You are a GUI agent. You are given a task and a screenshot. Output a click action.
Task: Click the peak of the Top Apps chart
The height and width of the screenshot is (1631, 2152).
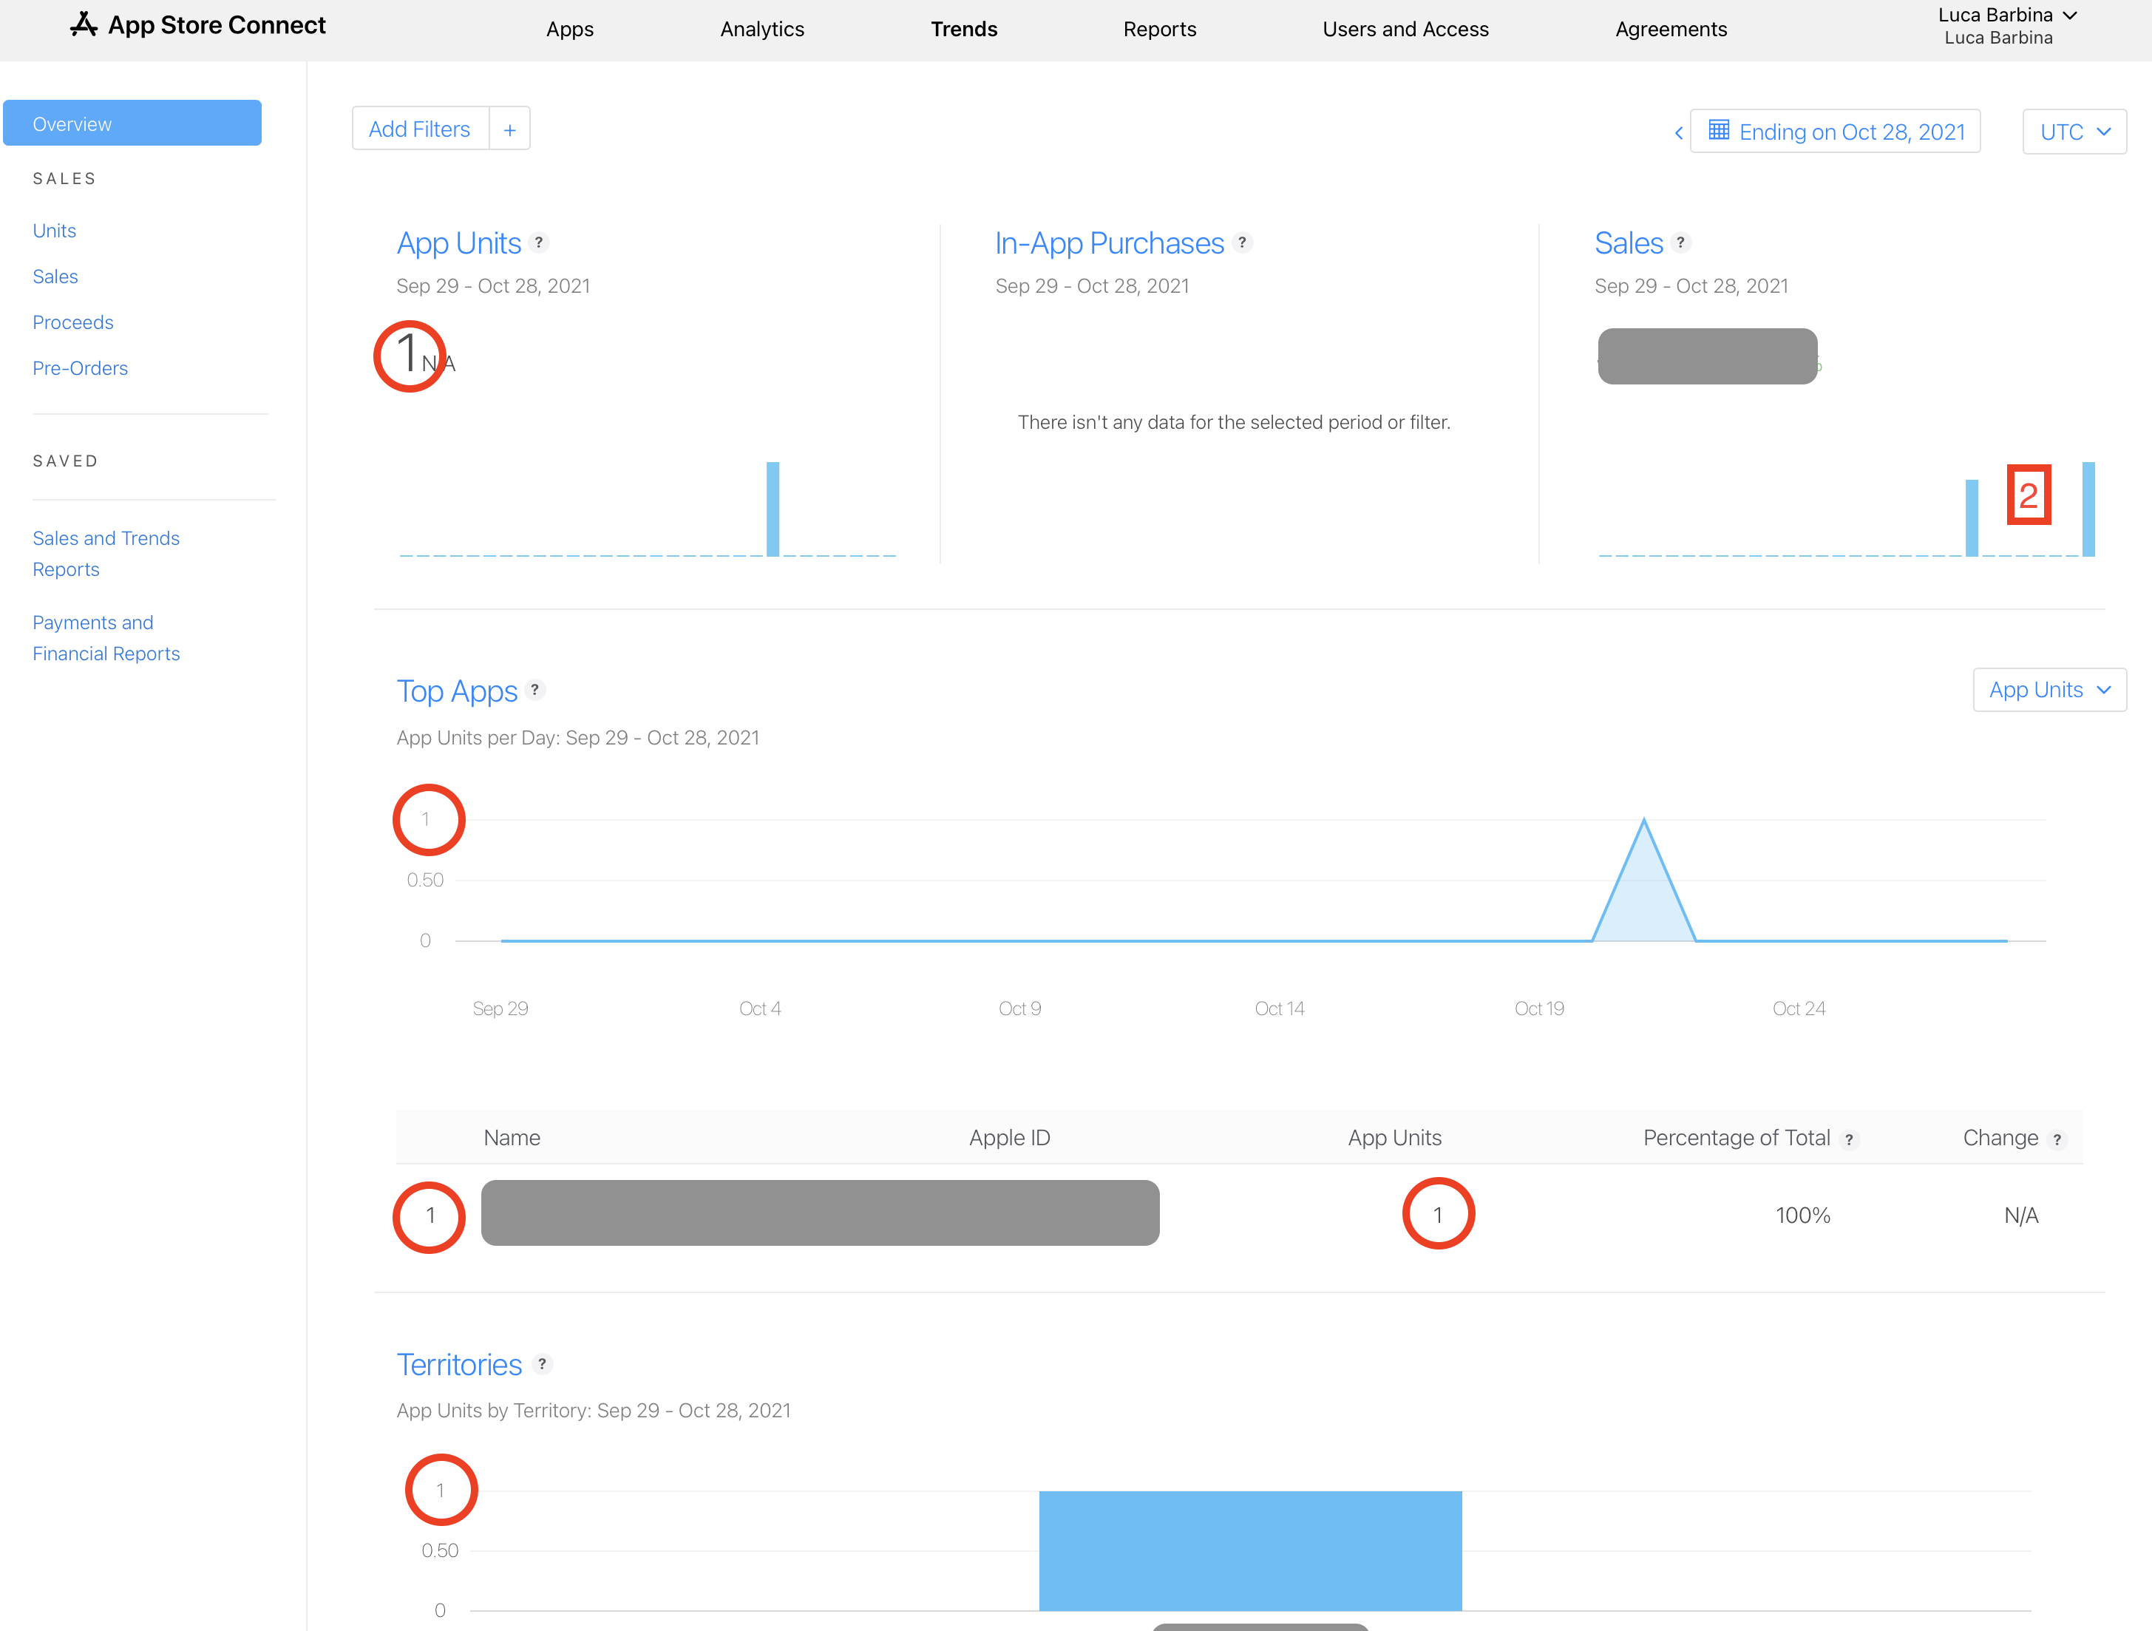click(1644, 821)
